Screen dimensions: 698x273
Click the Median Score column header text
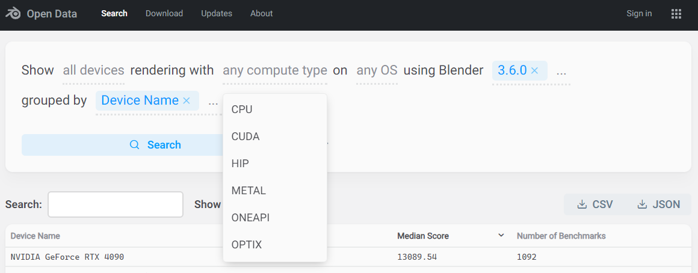coord(423,236)
